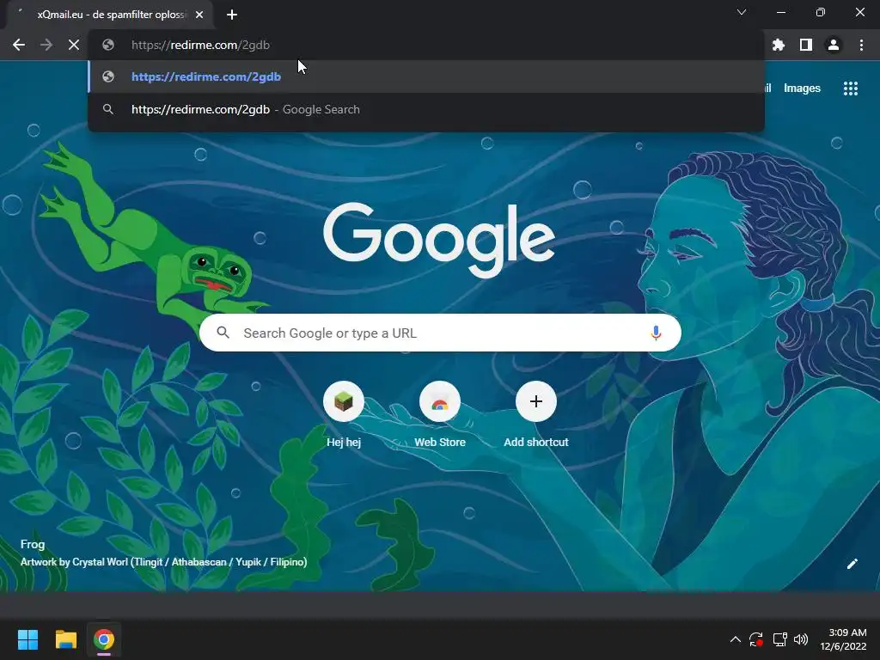Open the Google apps grid
The image size is (880, 660).
(851, 89)
